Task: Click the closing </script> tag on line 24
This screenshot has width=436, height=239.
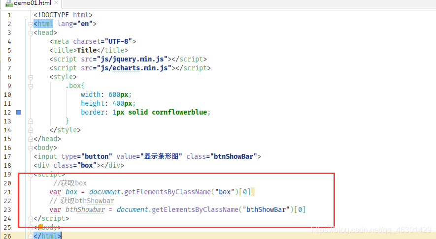Action: (51, 218)
